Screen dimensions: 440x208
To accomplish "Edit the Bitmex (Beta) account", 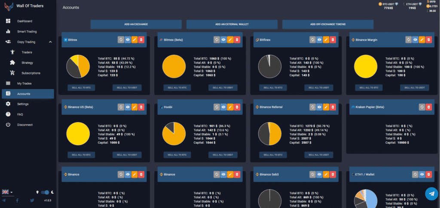I will coord(230,40).
